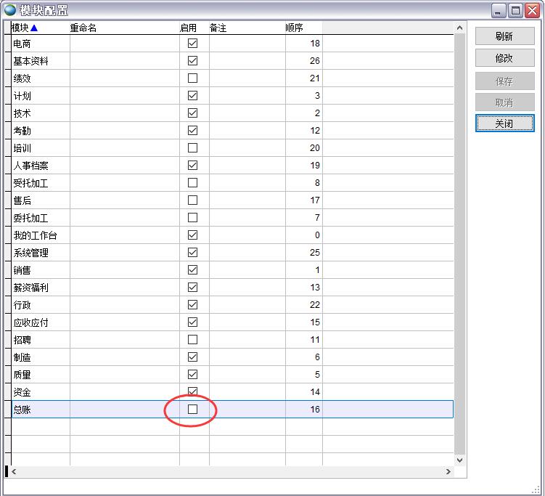
Task: Uncheck the 电商 module checkbox
Action: 192,44
